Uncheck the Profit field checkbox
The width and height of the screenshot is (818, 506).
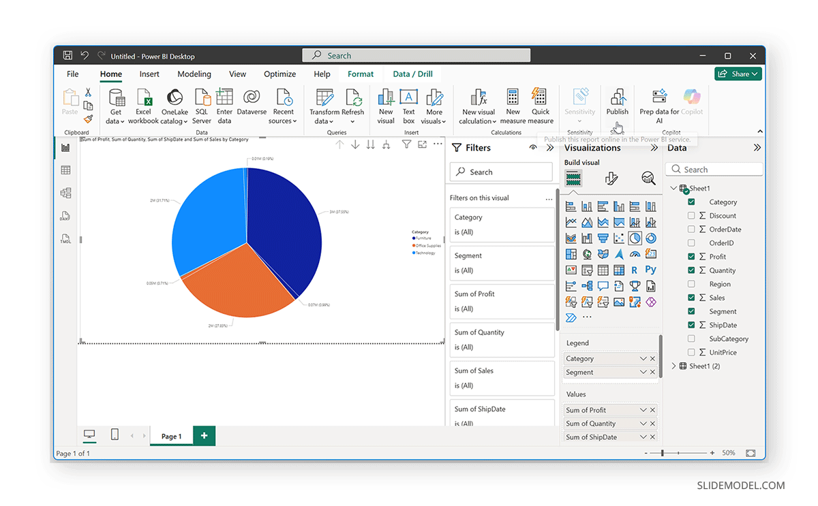[691, 256]
